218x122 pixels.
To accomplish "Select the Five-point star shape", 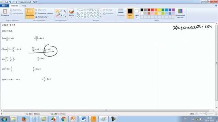I will (x=85, y=17).
